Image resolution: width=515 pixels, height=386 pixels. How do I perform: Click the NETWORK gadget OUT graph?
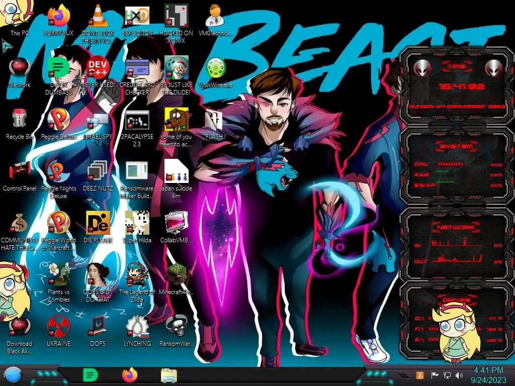coord(457,259)
